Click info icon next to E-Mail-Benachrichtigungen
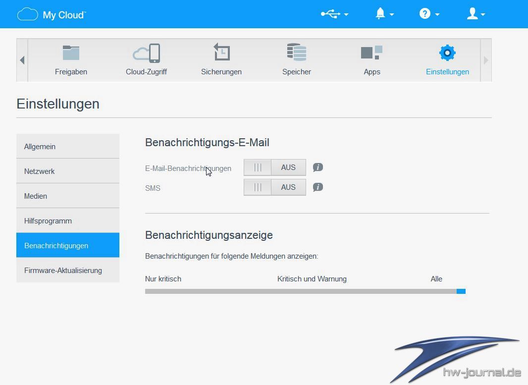 318,167
